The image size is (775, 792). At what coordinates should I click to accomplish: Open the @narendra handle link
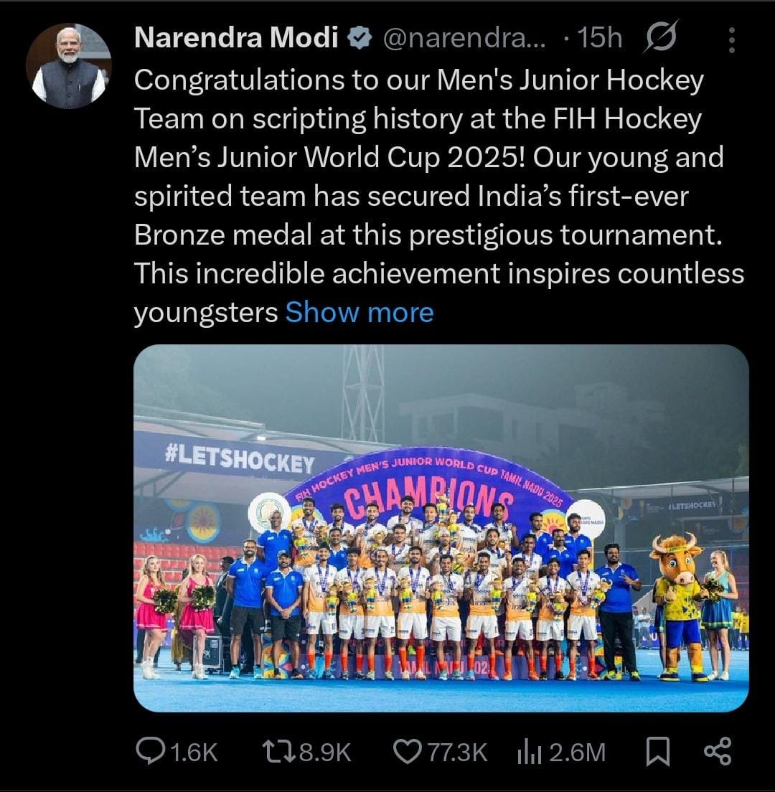tap(464, 39)
